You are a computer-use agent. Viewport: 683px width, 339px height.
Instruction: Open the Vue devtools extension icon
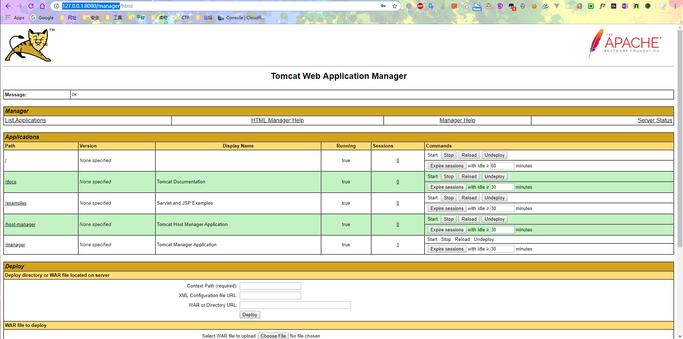coord(557,6)
